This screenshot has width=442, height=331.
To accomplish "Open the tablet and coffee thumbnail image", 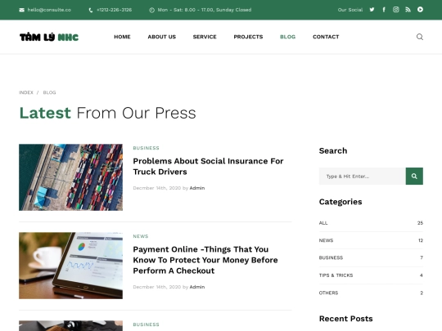I will pyautogui.click(x=70, y=266).
